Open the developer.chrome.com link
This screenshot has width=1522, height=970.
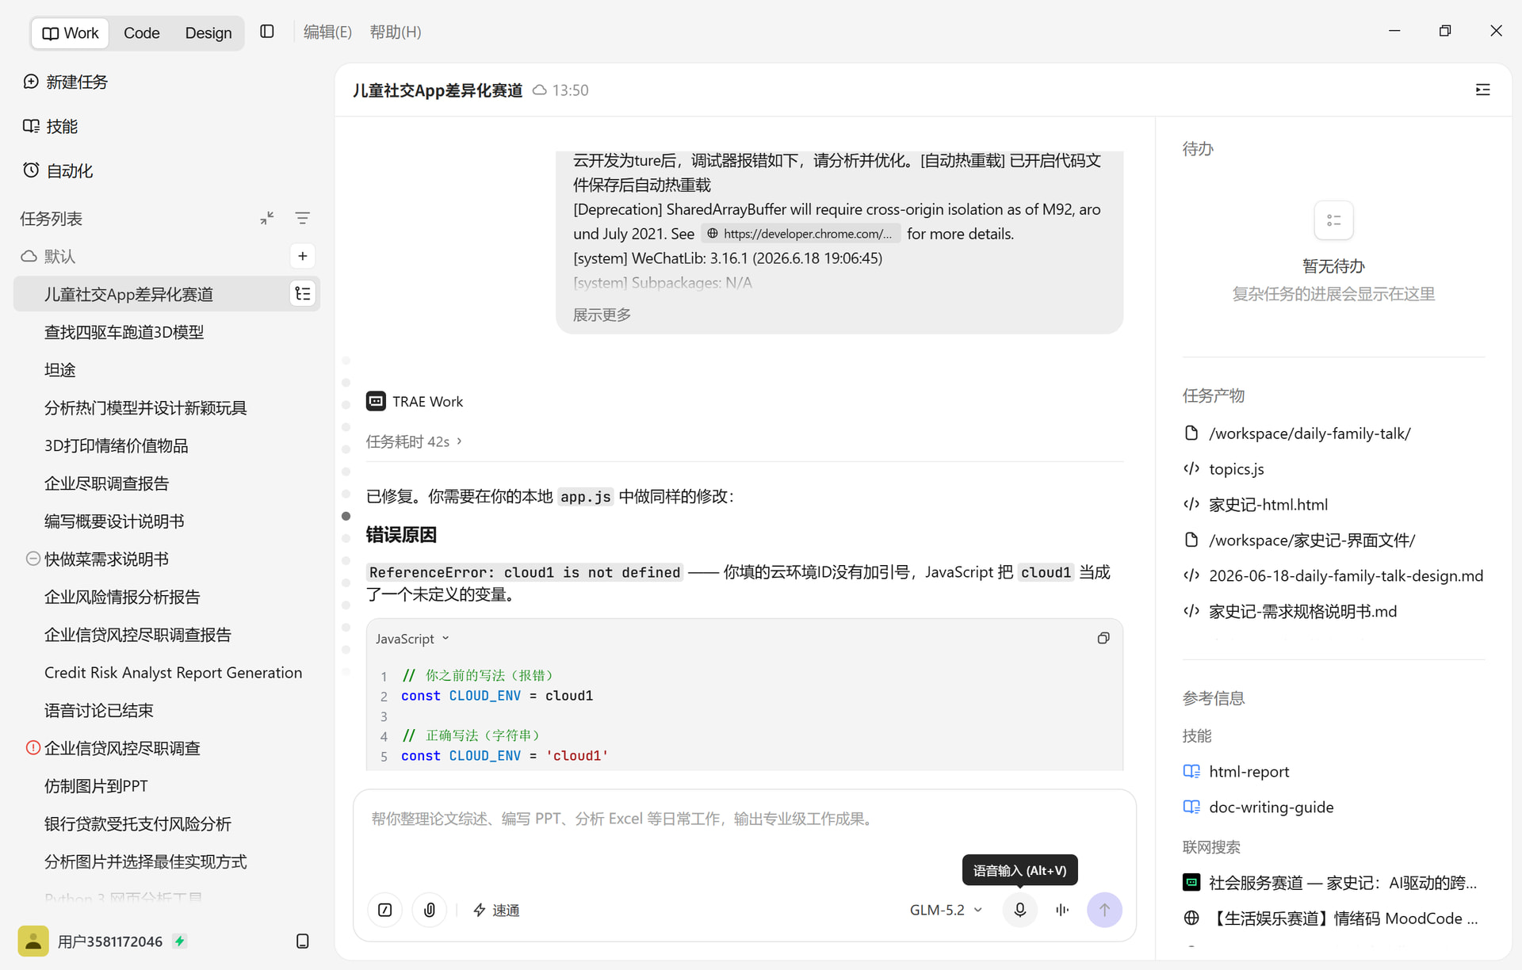click(800, 234)
